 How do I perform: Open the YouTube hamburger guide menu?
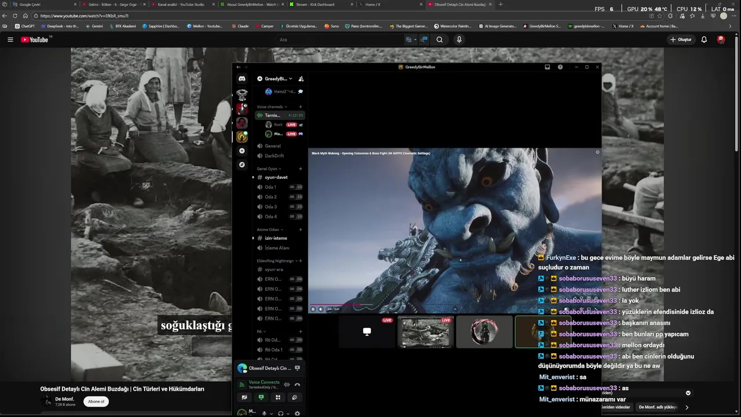pos(10,39)
